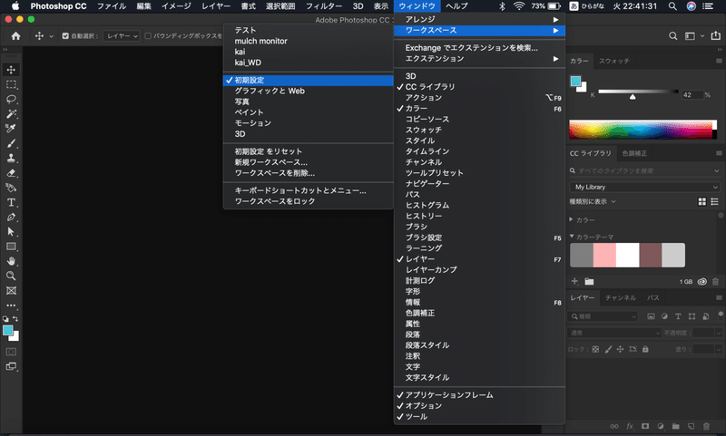Click the pink color theme swatch
Viewport: 726px width, 436px height.
(604, 256)
